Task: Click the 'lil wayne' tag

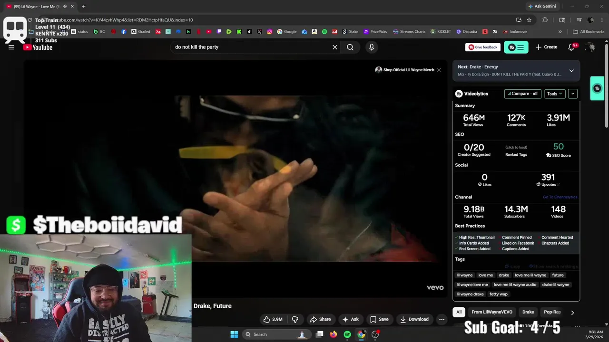Action: 464,275
